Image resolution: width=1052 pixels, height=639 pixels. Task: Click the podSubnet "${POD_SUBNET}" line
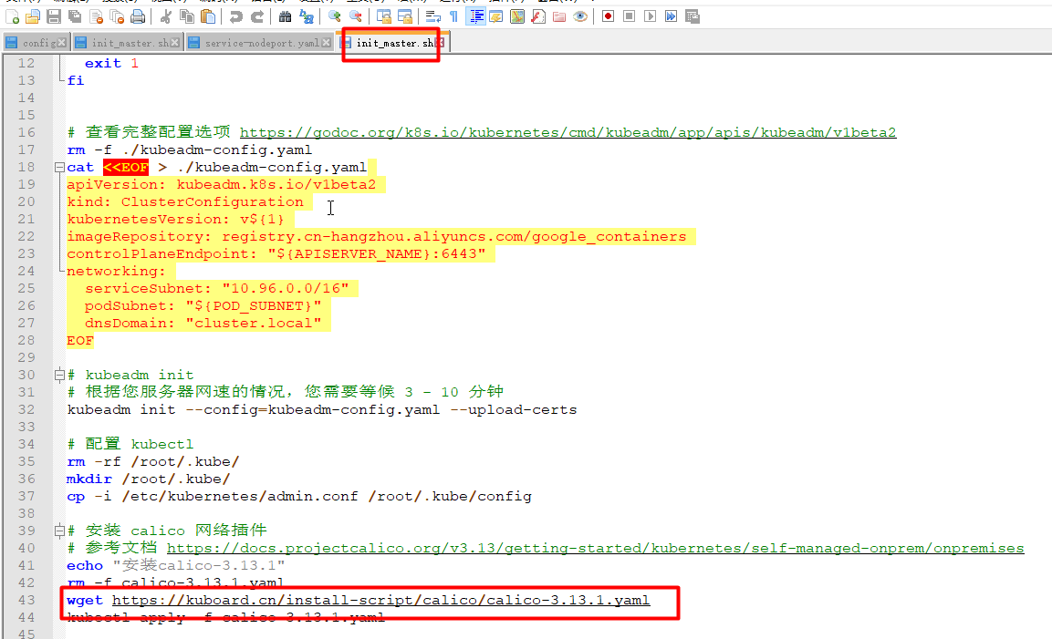pos(203,305)
